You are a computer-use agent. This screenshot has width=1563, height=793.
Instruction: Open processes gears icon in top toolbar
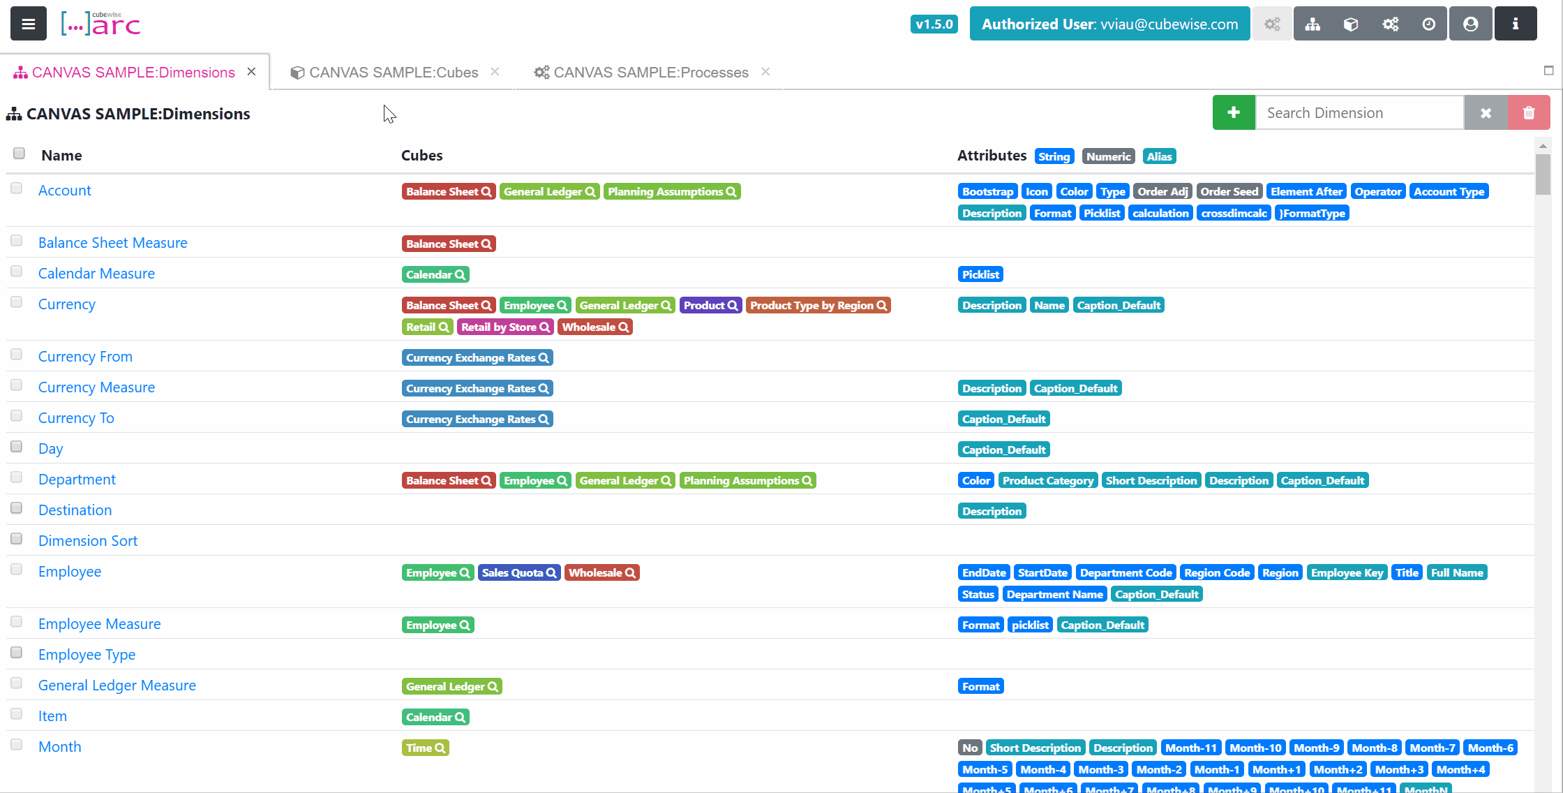click(1390, 24)
